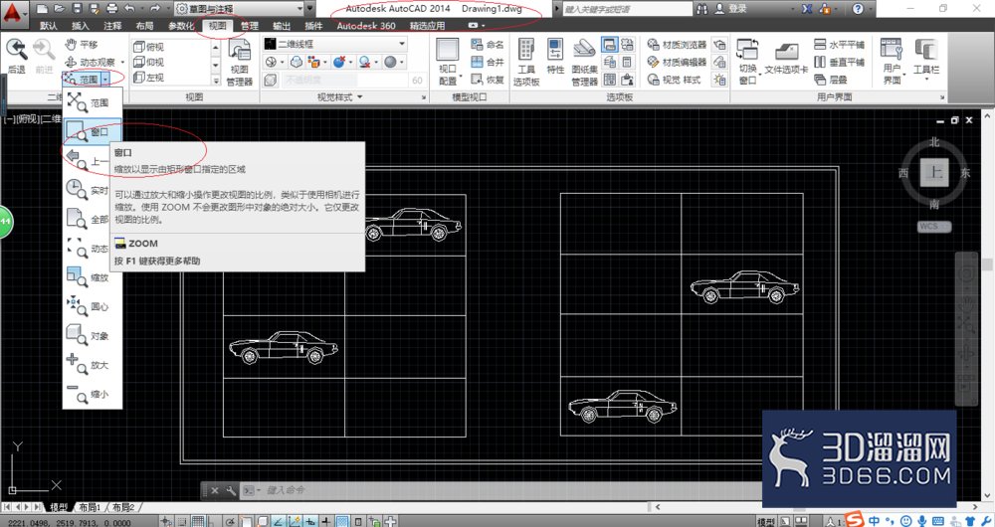Screen dimensions: 995x527
Task: Toggle the 工具选项板 tool palettes
Action: click(x=526, y=63)
